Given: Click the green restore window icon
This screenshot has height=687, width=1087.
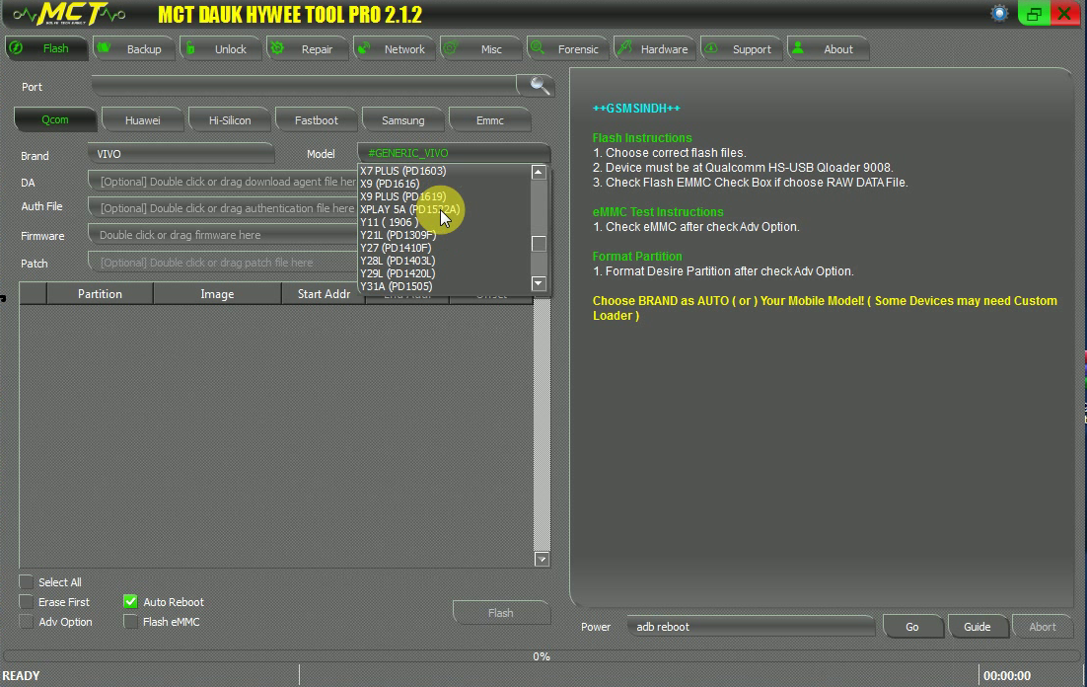Looking at the screenshot, I should click(1033, 14).
